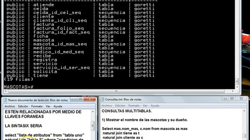Open Edición menu in Consultas.txt Notepad
This screenshot has width=250, height=140.
[x=120, y=105]
